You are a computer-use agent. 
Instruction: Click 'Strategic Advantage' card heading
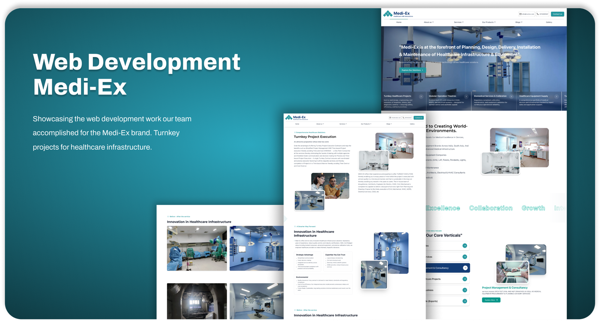coord(305,255)
